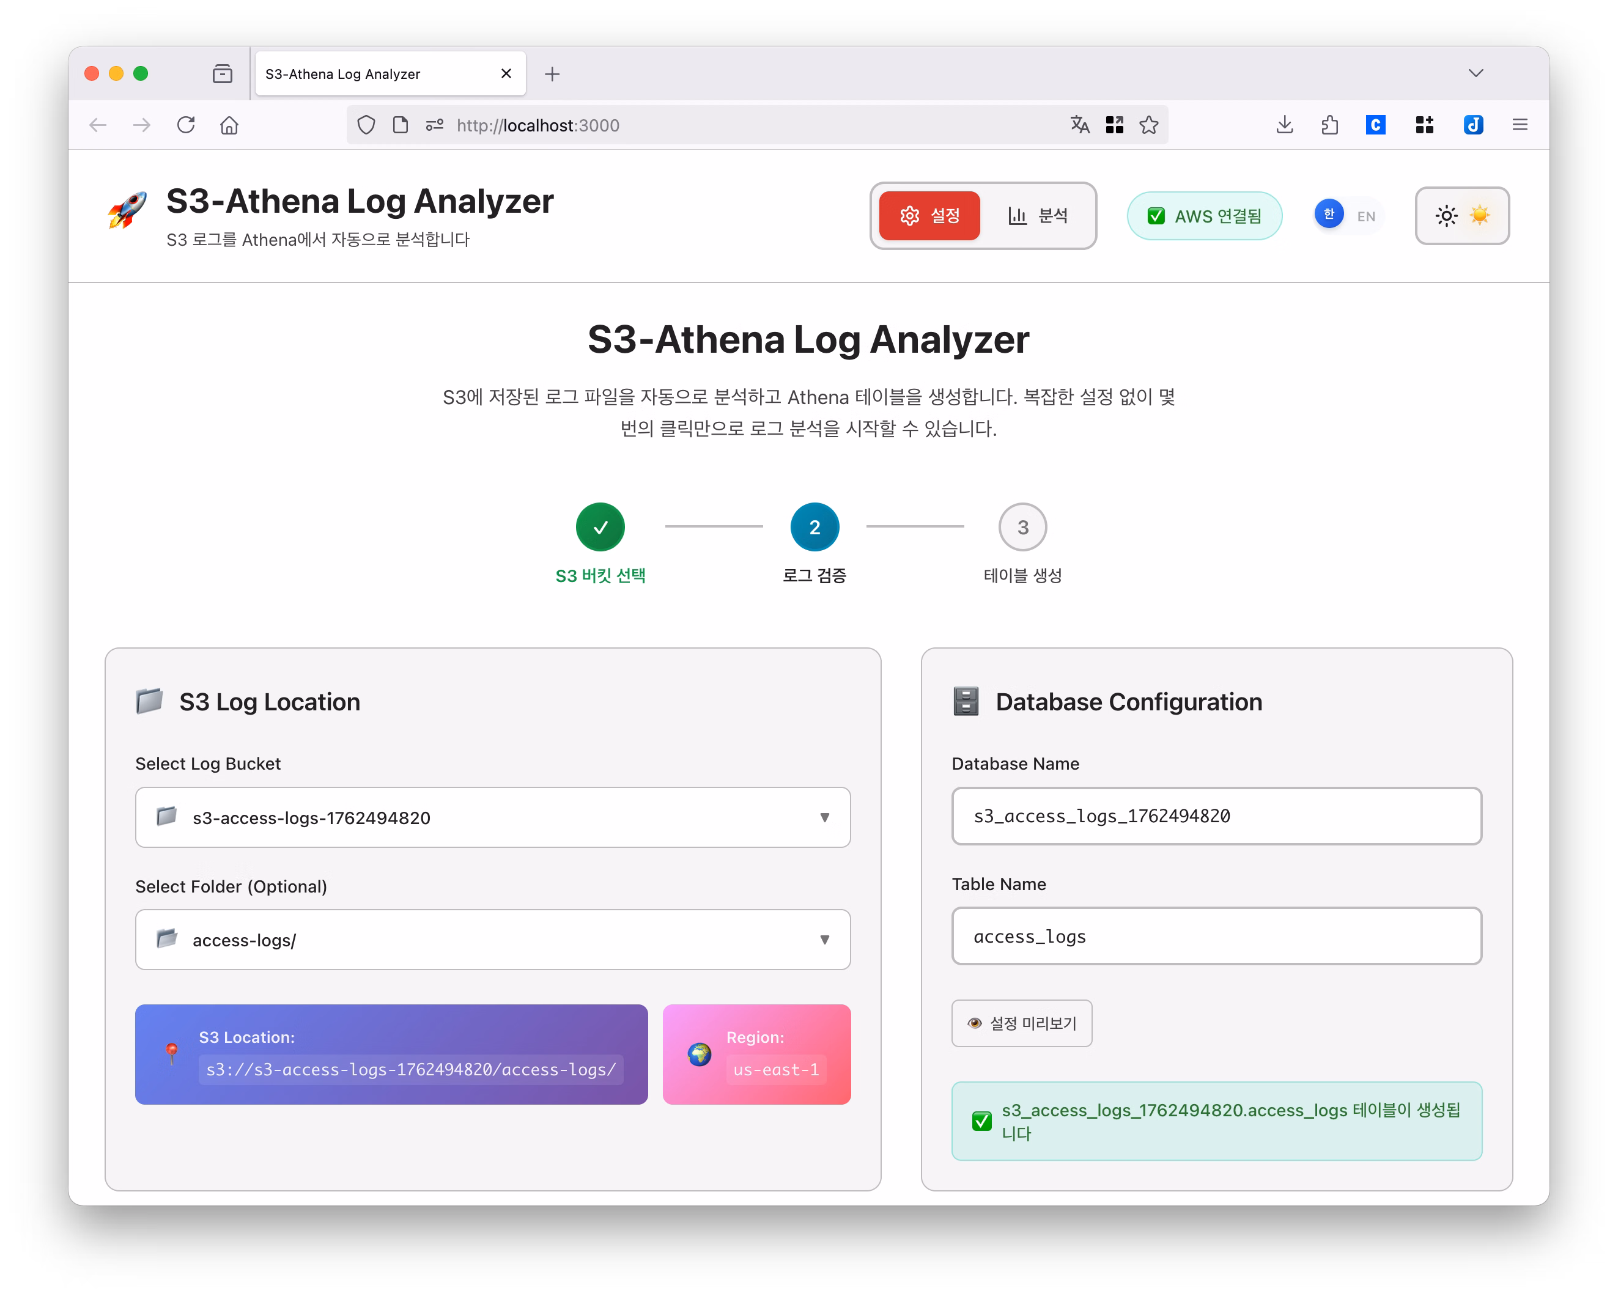Go to step 2 로그 검증
The height and width of the screenshot is (1296, 1618).
(815, 527)
